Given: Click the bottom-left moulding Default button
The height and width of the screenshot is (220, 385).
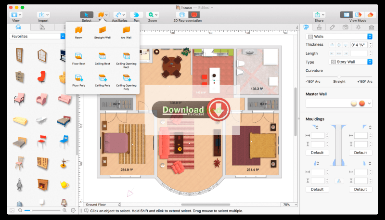Looking at the screenshot, I should [x=317, y=189].
